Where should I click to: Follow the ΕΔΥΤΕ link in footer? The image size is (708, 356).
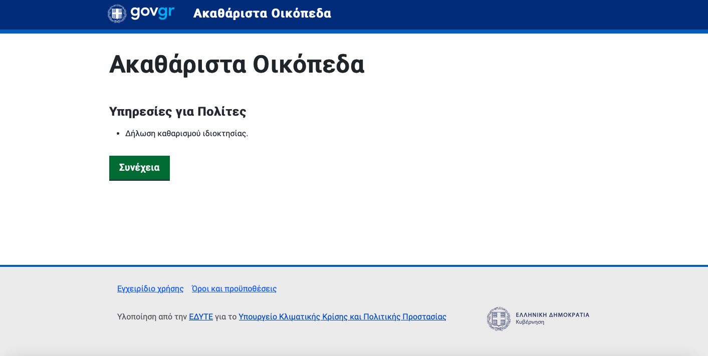(201, 317)
